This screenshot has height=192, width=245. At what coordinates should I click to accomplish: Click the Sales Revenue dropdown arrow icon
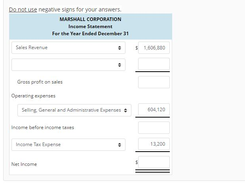[120, 48]
